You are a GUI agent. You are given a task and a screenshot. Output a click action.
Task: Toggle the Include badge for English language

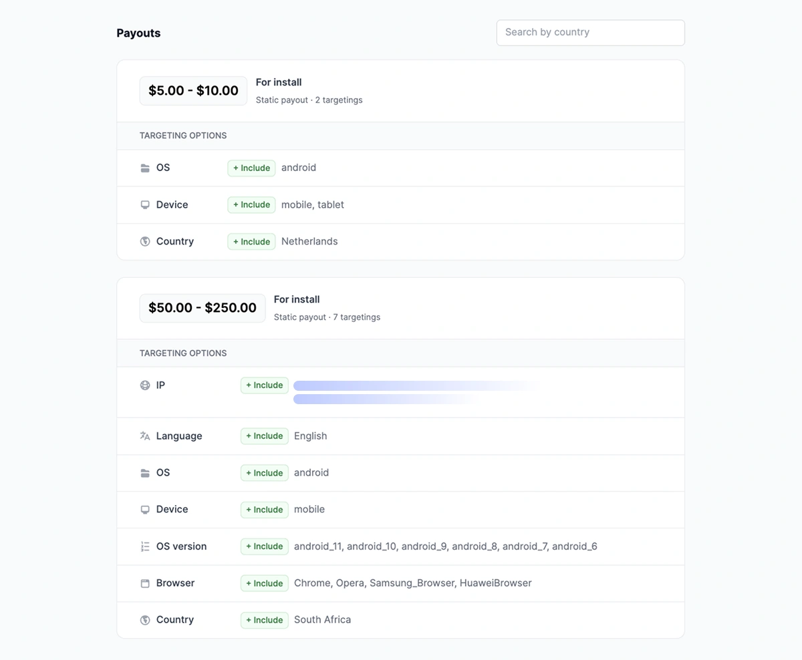[264, 436]
